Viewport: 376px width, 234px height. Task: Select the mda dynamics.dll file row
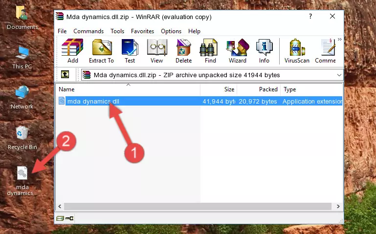pyautogui.click(x=199, y=101)
